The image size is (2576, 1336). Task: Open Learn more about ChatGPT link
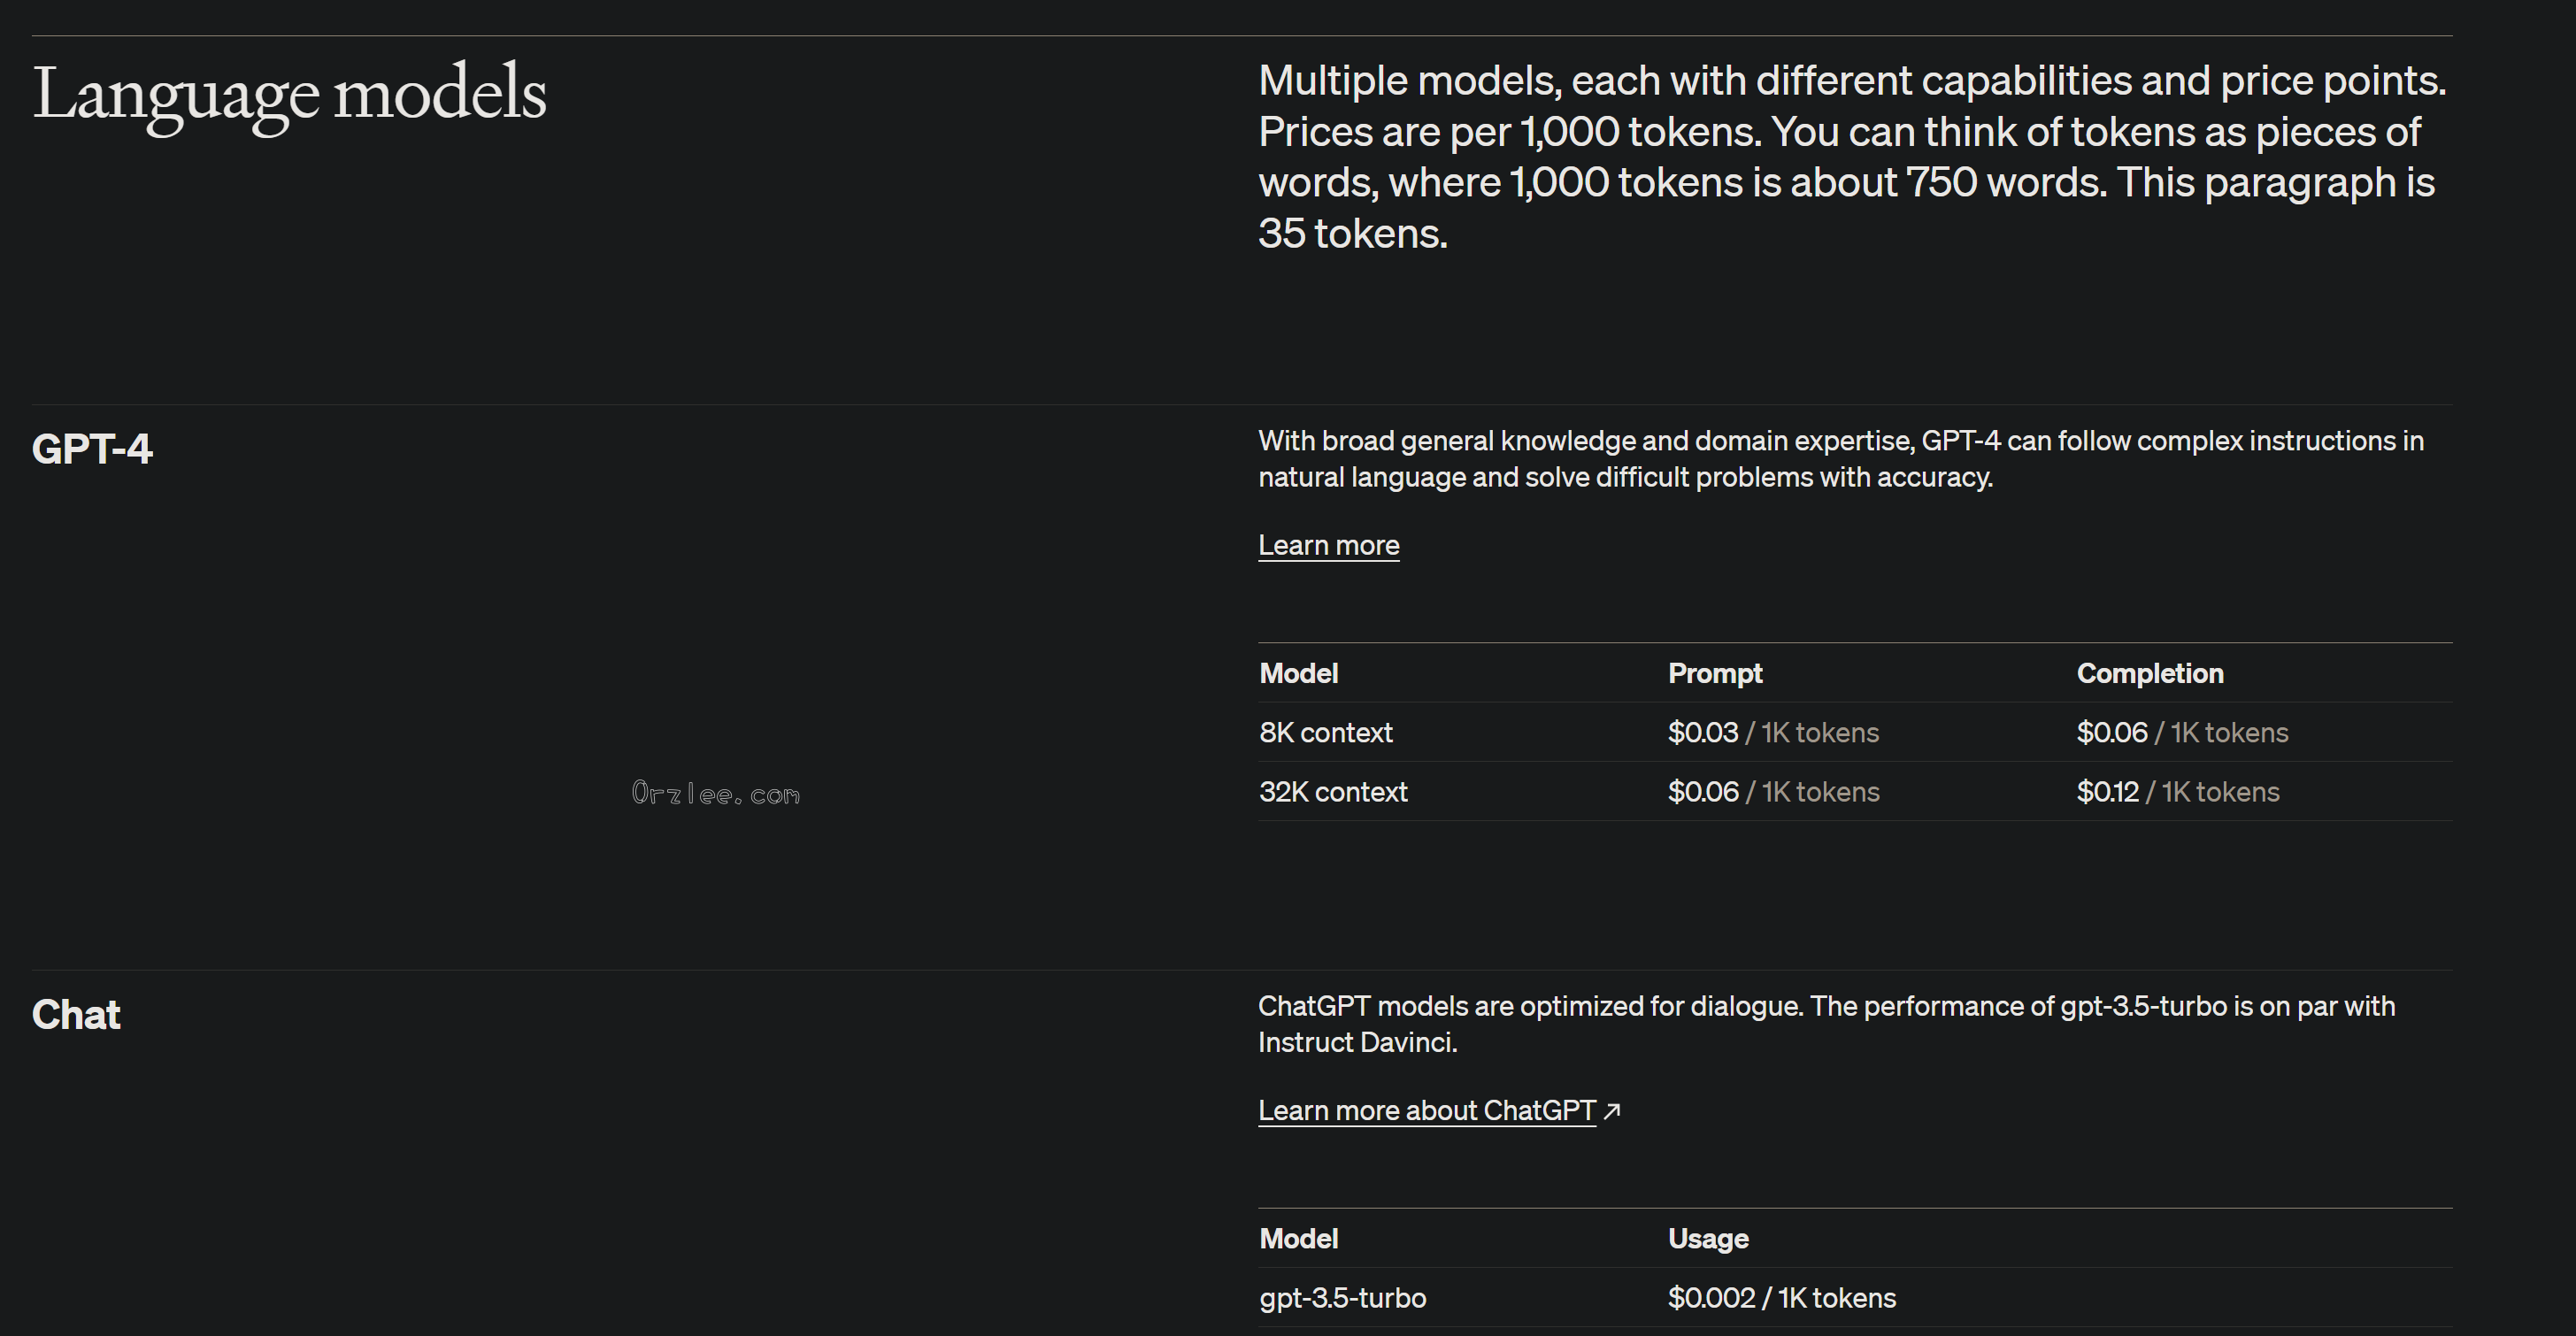pyautogui.click(x=1427, y=1110)
